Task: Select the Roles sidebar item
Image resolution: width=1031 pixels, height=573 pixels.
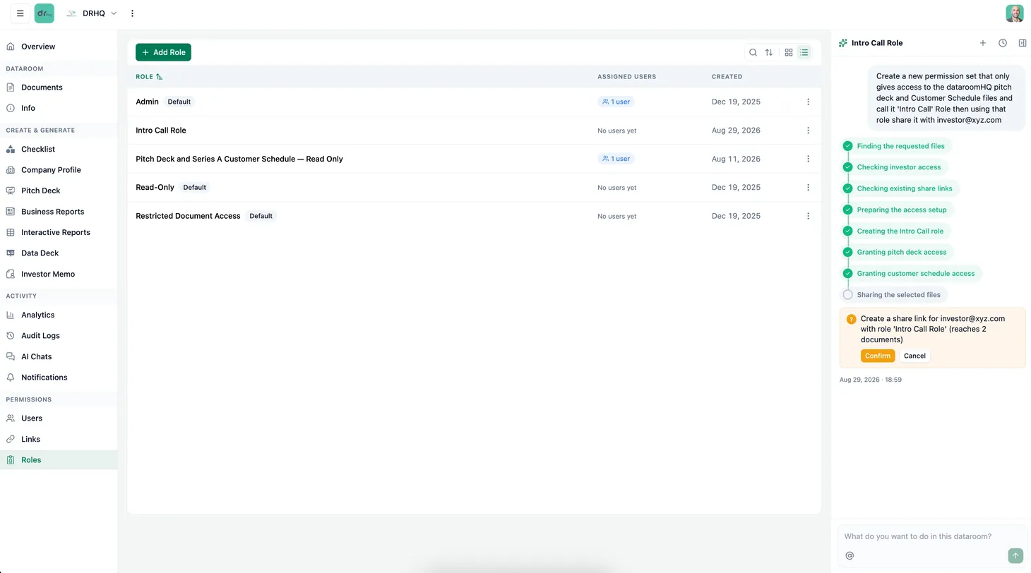Action: pos(59,460)
